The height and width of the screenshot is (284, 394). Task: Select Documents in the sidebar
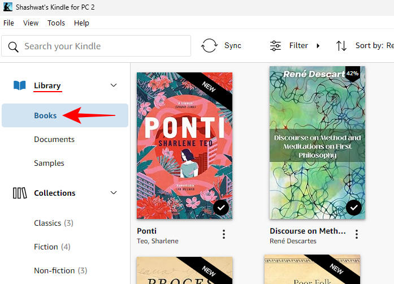[54, 139]
